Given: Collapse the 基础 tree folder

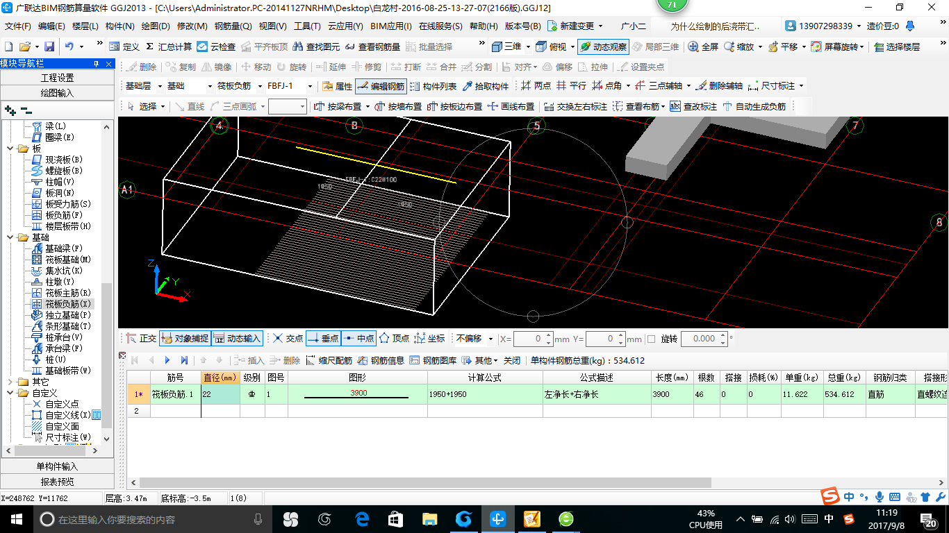Looking at the screenshot, I should 10,237.
